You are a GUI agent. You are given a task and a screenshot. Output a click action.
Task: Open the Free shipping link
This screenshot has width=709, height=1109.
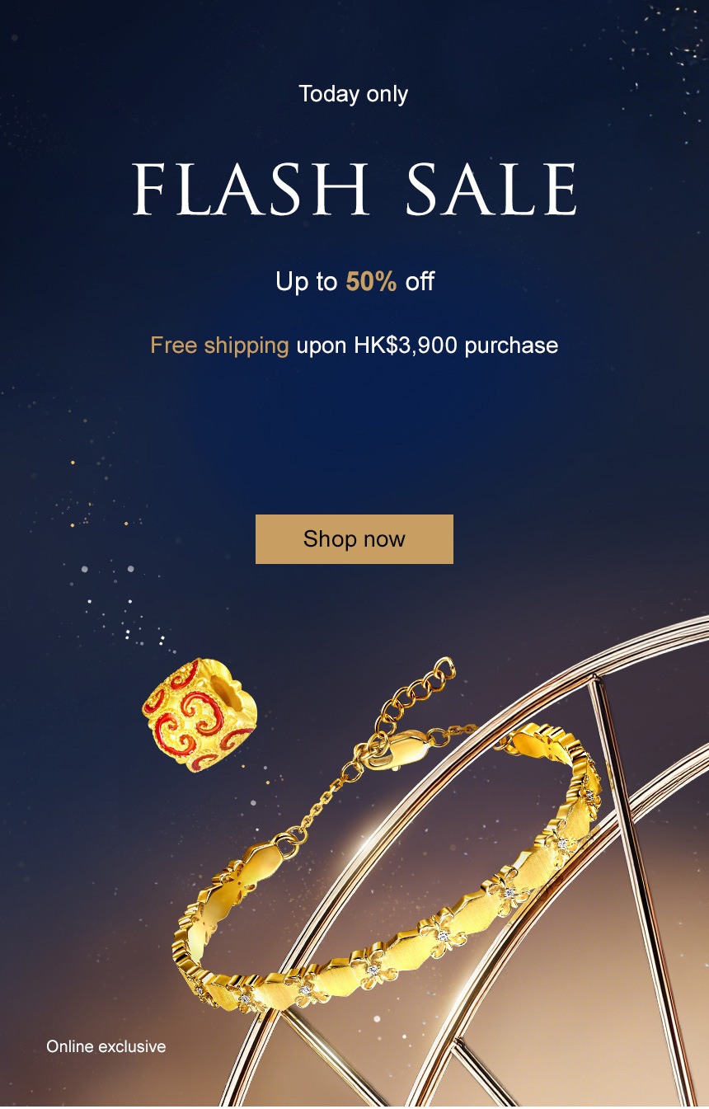219,345
